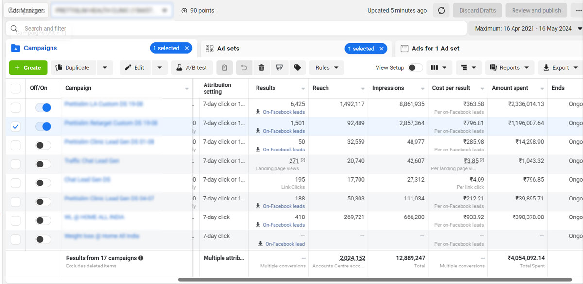Download On-Facebook leads for 188 results

pos(280,206)
